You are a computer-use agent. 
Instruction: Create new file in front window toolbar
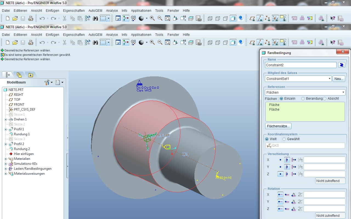point(8,42)
